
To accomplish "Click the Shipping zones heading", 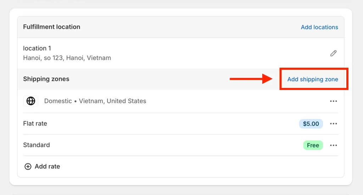I will pos(46,79).
